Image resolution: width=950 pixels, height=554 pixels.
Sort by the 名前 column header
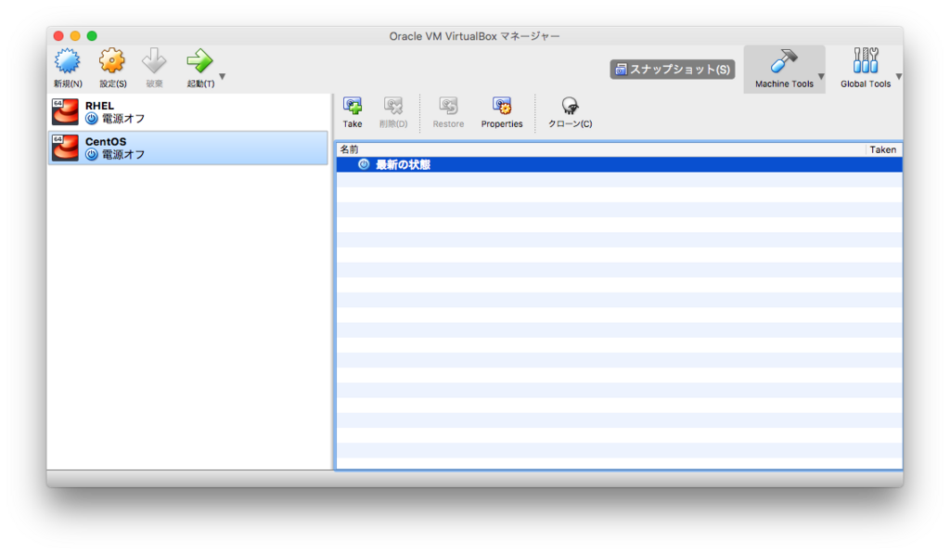[x=600, y=149]
